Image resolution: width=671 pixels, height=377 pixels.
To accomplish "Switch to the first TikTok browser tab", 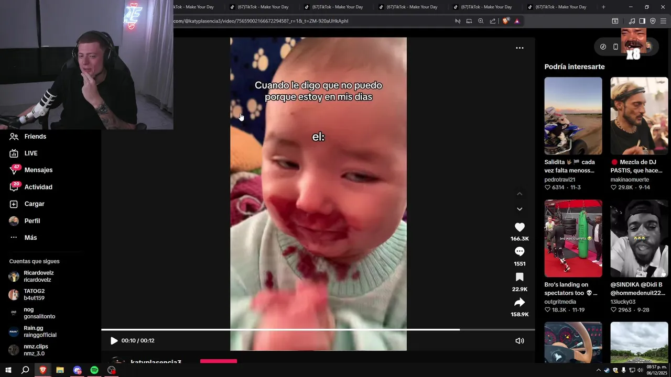I will [x=194, y=7].
